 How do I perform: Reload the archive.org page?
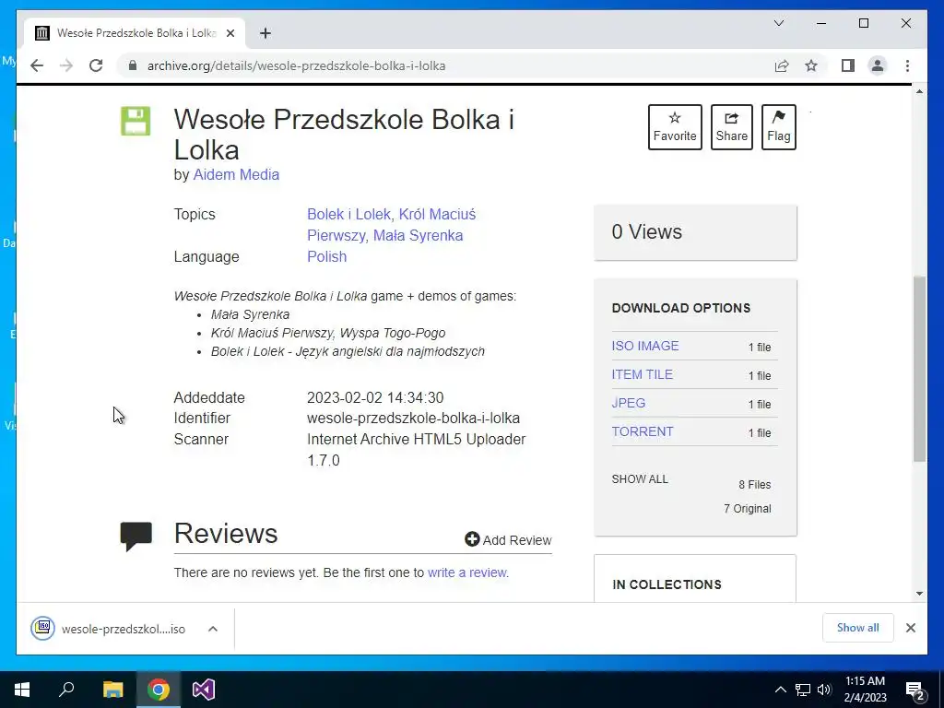click(x=96, y=65)
